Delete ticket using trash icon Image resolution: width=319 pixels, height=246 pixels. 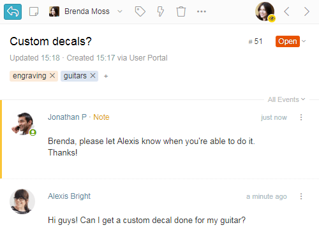(x=181, y=11)
